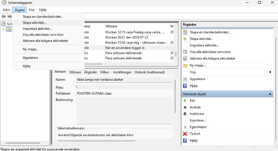Collapse the Markerat objekt section
Image resolution: width=278 pixels, height=151 pixels.
coord(270,94)
